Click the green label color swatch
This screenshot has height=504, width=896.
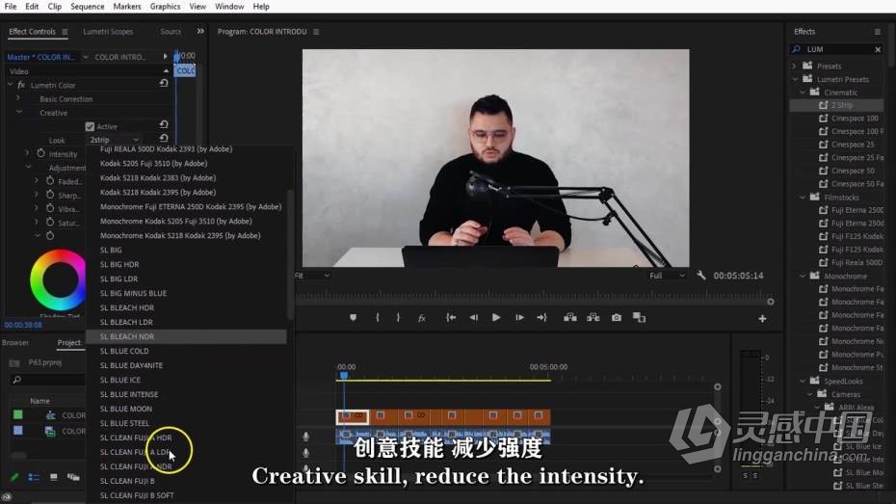point(17,414)
